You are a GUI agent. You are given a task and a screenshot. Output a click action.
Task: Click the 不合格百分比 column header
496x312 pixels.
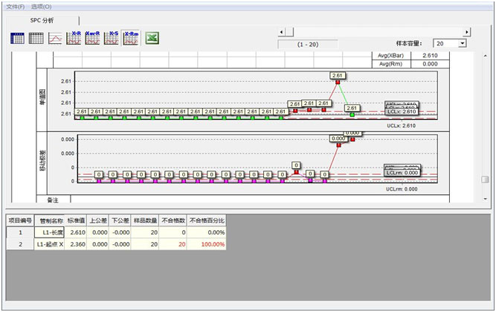pos(207,220)
